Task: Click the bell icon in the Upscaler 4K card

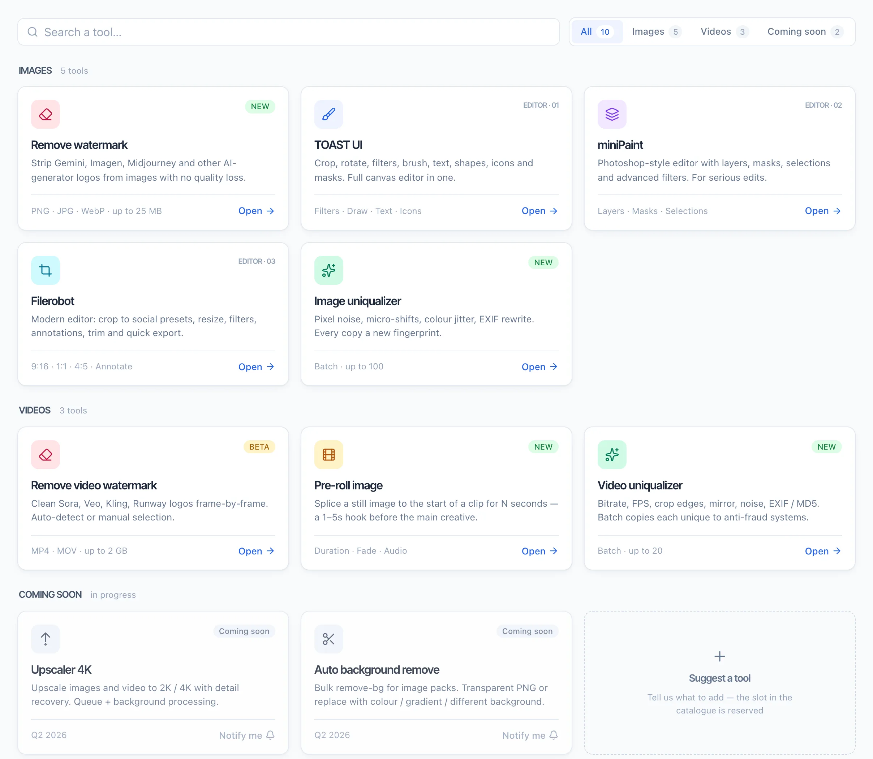Action: tap(271, 735)
